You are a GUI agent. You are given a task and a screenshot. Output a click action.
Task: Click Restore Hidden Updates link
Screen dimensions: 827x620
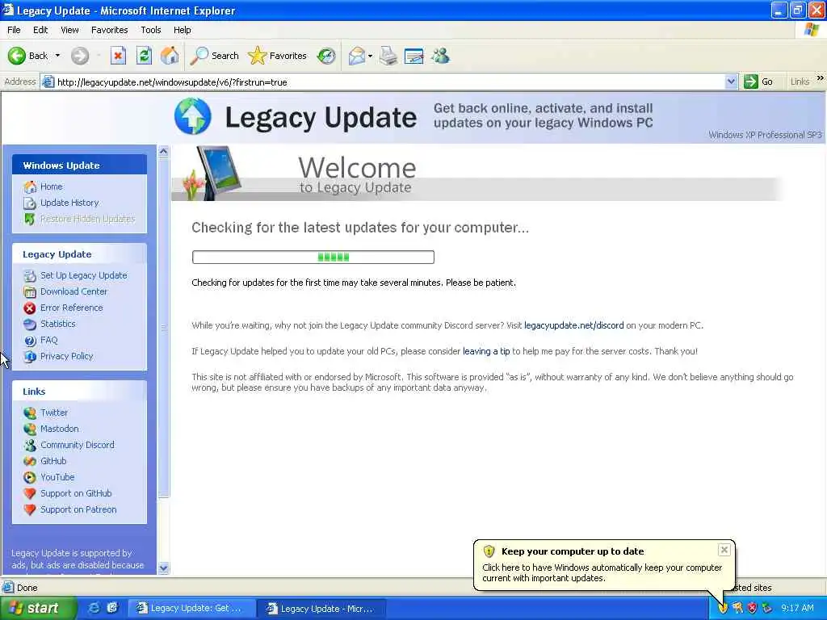click(x=87, y=219)
